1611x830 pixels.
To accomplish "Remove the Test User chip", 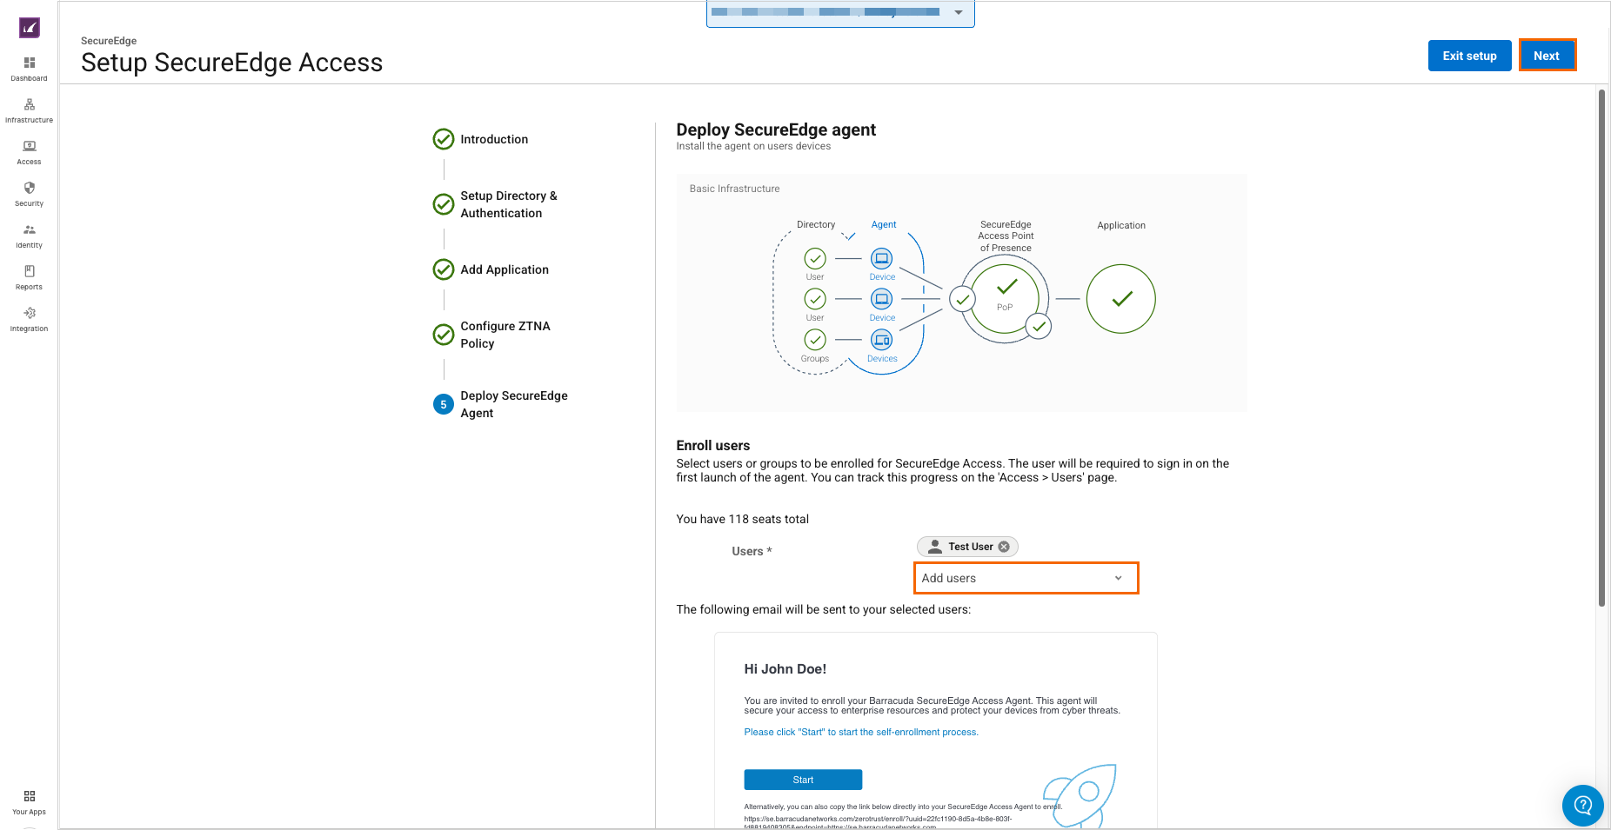I will 1004,547.
